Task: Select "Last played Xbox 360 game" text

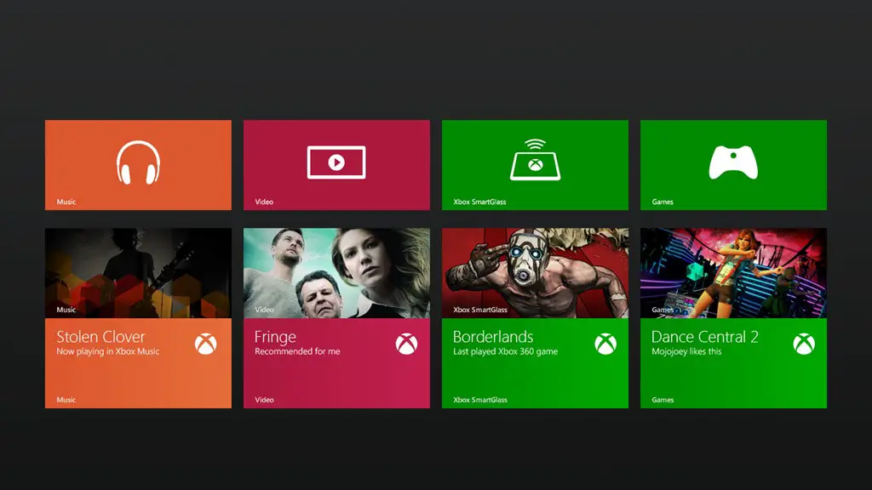Action: (x=506, y=351)
